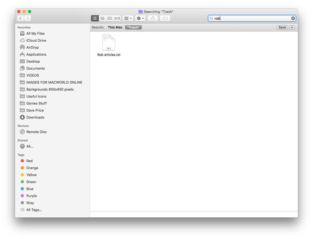Show All Tags... in sidebar
The width and height of the screenshot is (313, 239).
click(x=34, y=210)
